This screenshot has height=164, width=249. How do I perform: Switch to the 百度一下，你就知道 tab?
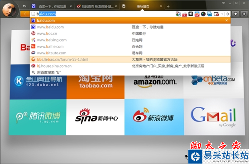[52, 6]
